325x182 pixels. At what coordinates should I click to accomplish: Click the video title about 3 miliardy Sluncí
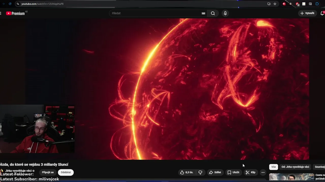click(34, 165)
